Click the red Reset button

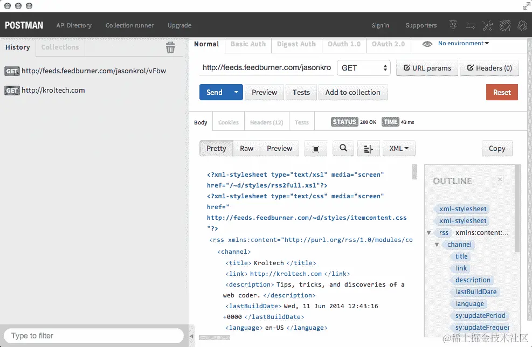(502, 92)
